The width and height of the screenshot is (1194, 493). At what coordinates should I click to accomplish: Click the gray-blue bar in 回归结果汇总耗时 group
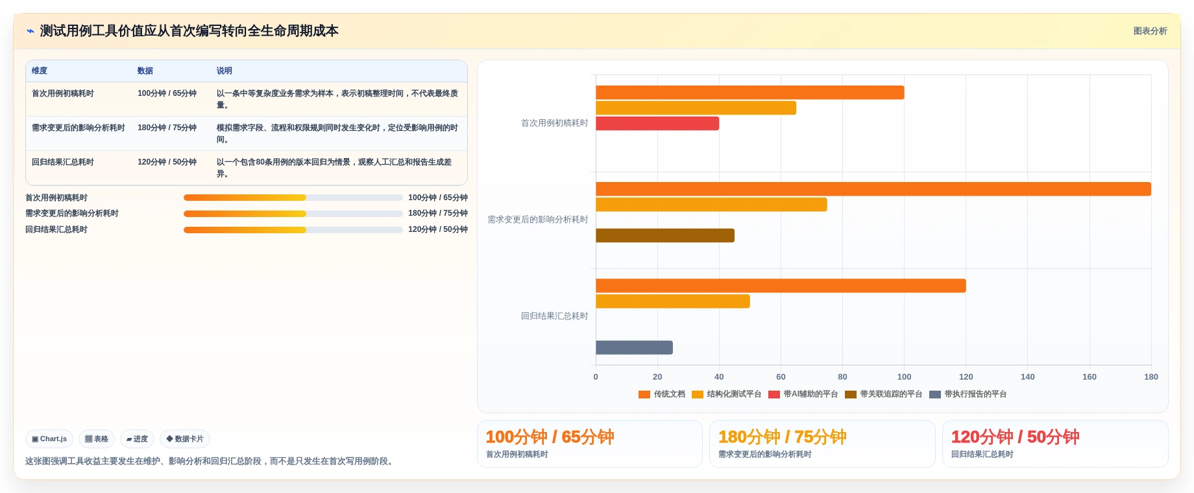click(634, 347)
